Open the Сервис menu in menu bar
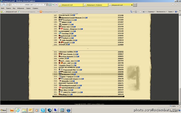Screen dimensions: 181x113 (x=28, y=8)
